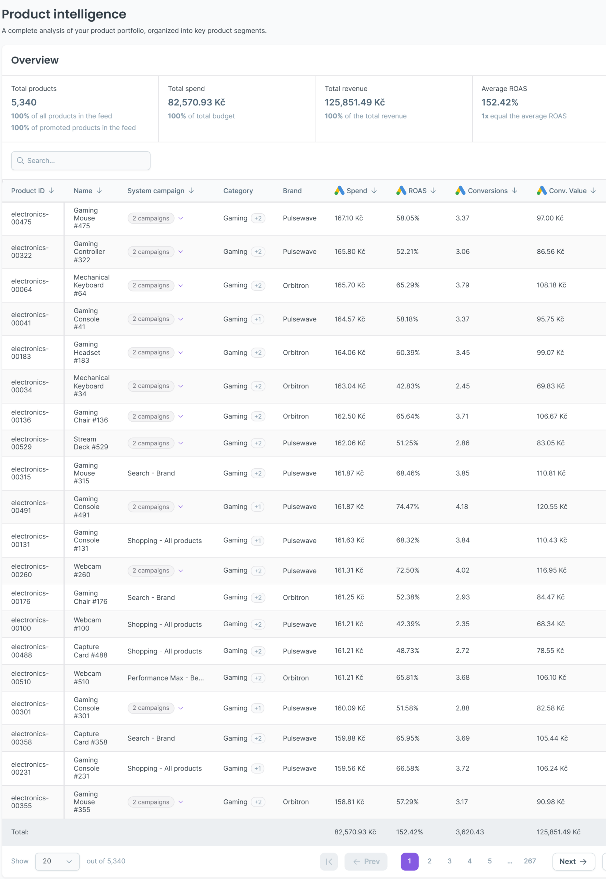The height and width of the screenshot is (879, 606).
Task: Click the Google Ads icon beside Conv. Value
Action: (542, 191)
